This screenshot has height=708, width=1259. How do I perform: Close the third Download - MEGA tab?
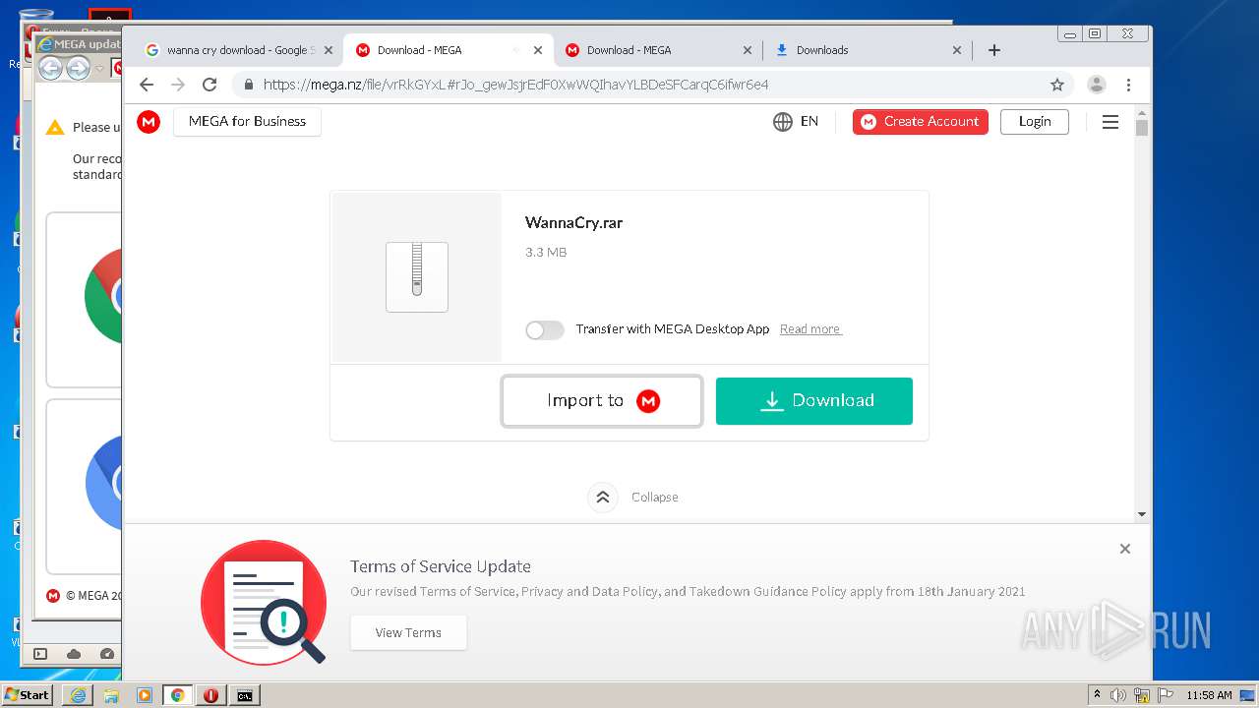(x=747, y=50)
